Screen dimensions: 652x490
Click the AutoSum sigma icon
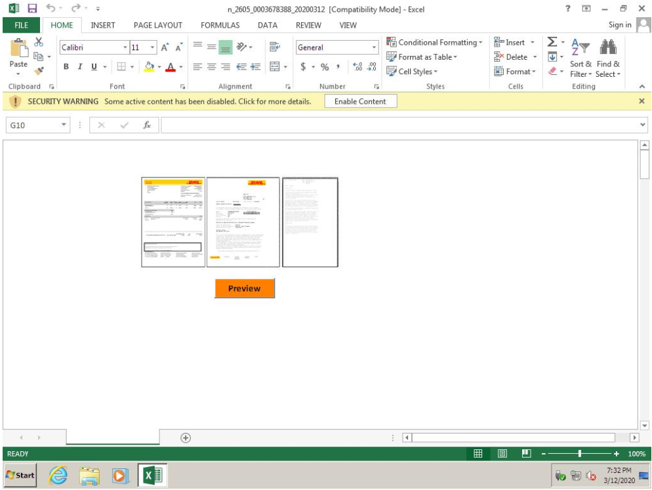(x=551, y=43)
